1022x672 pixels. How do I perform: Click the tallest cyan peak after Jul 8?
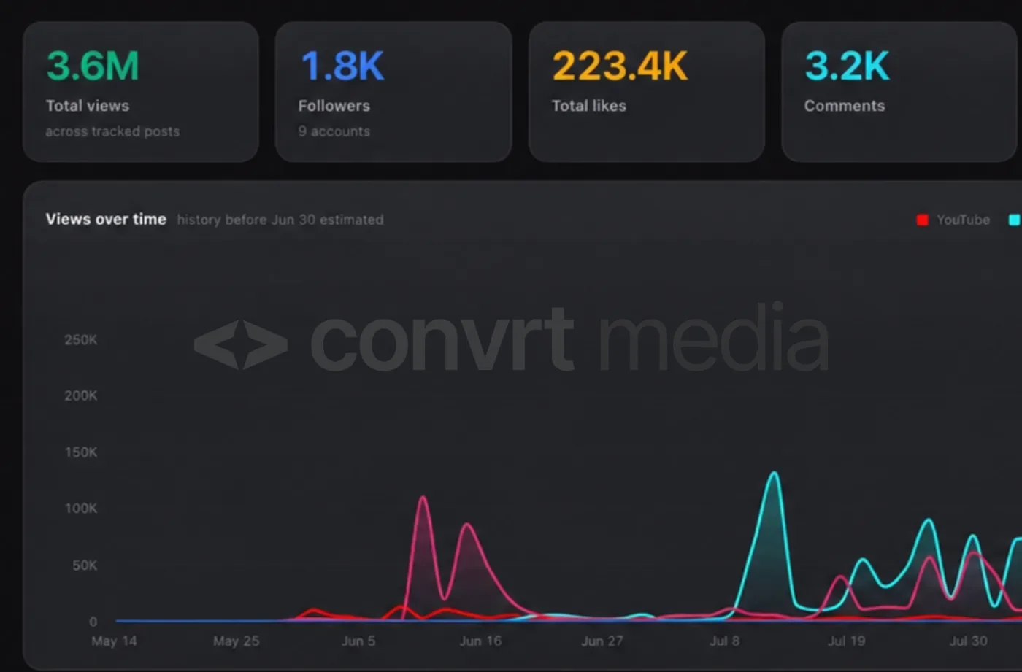774,474
